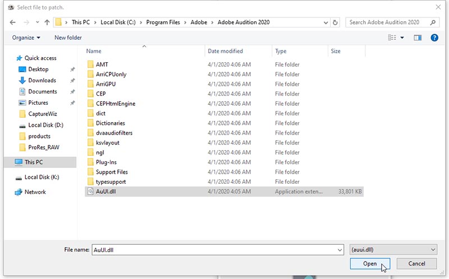
Task: Refresh the Adobe Audition 2020 folder
Action: click(335, 22)
